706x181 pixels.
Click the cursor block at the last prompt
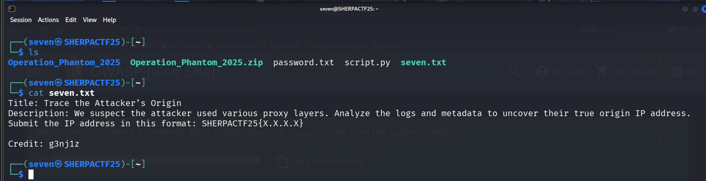pyautogui.click(x=31, y=174)
